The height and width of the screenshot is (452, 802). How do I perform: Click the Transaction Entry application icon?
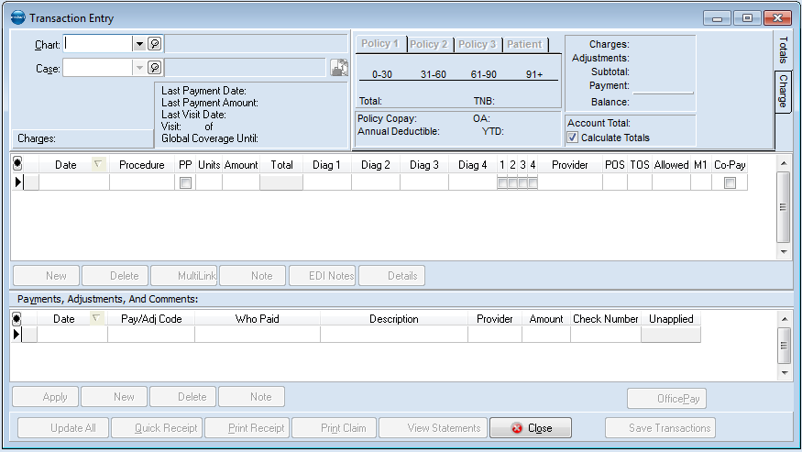(x=18, y=17)
